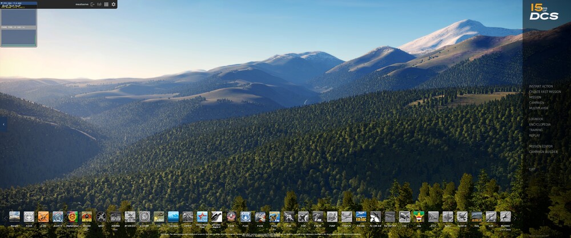
Task: Select the A-10A module icon
Action: pos(29,216)
